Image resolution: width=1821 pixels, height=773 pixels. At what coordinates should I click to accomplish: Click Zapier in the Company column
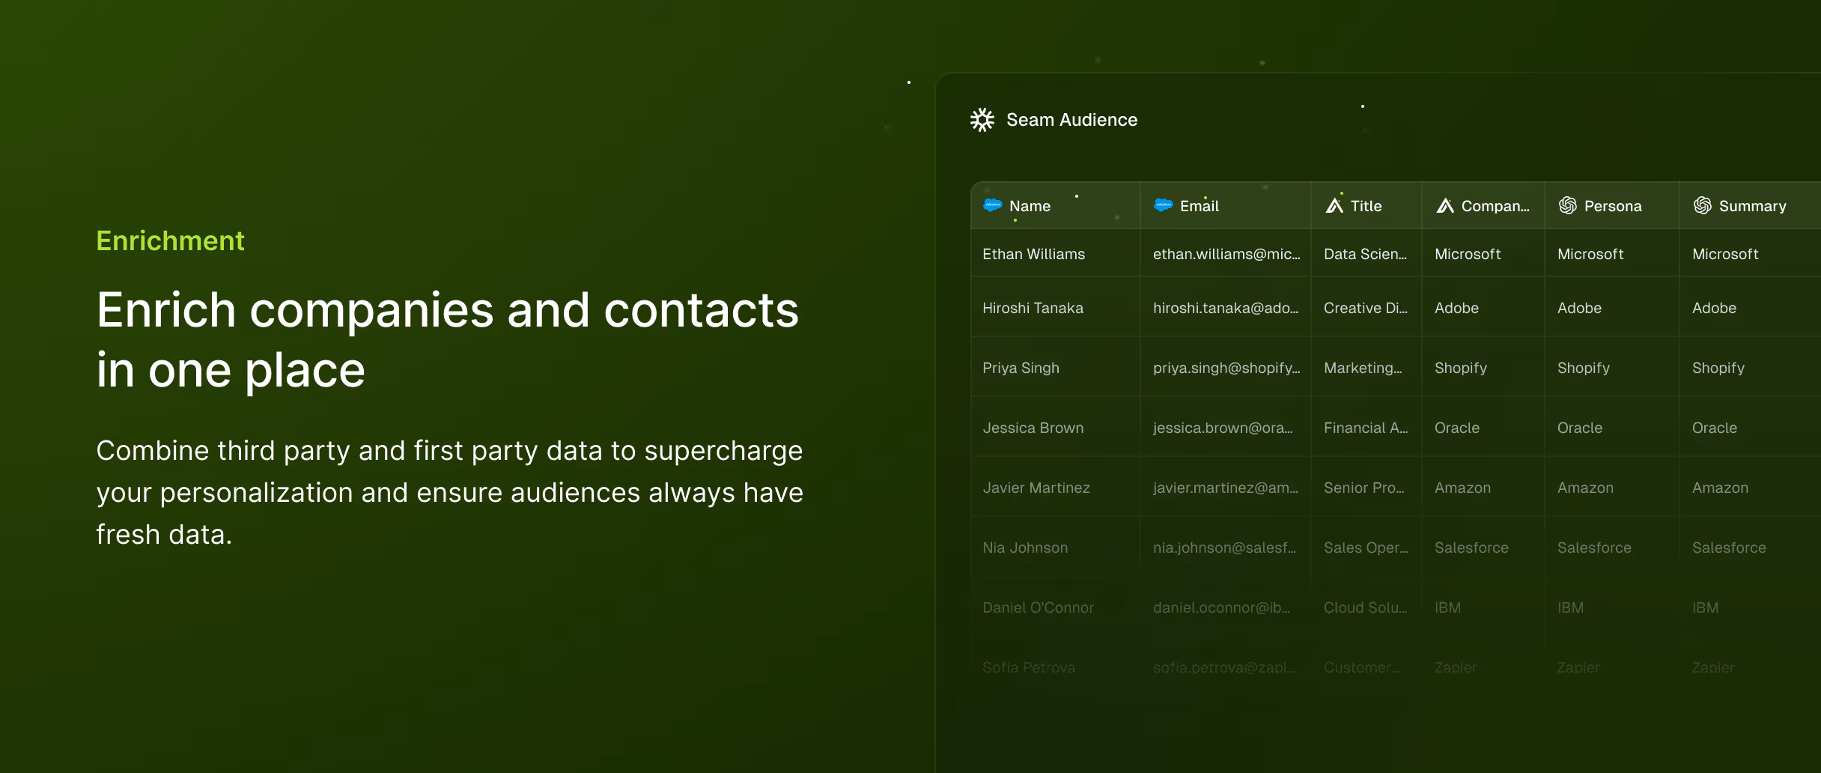tap(1456, 667)
